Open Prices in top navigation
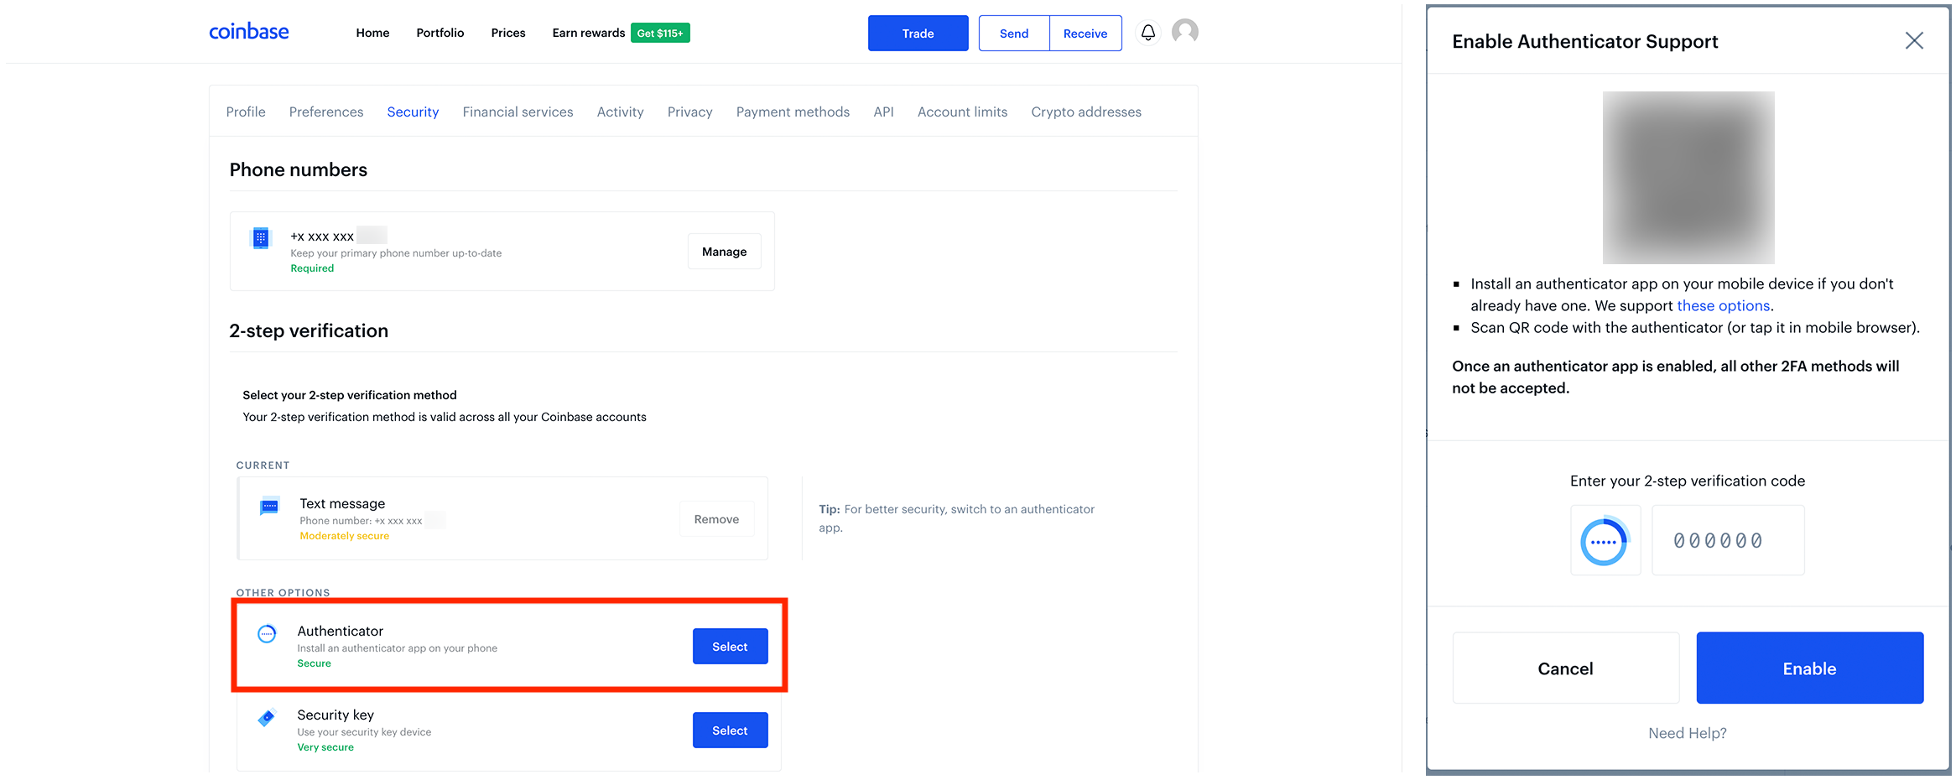1956x780 pixels. point(508,33)
